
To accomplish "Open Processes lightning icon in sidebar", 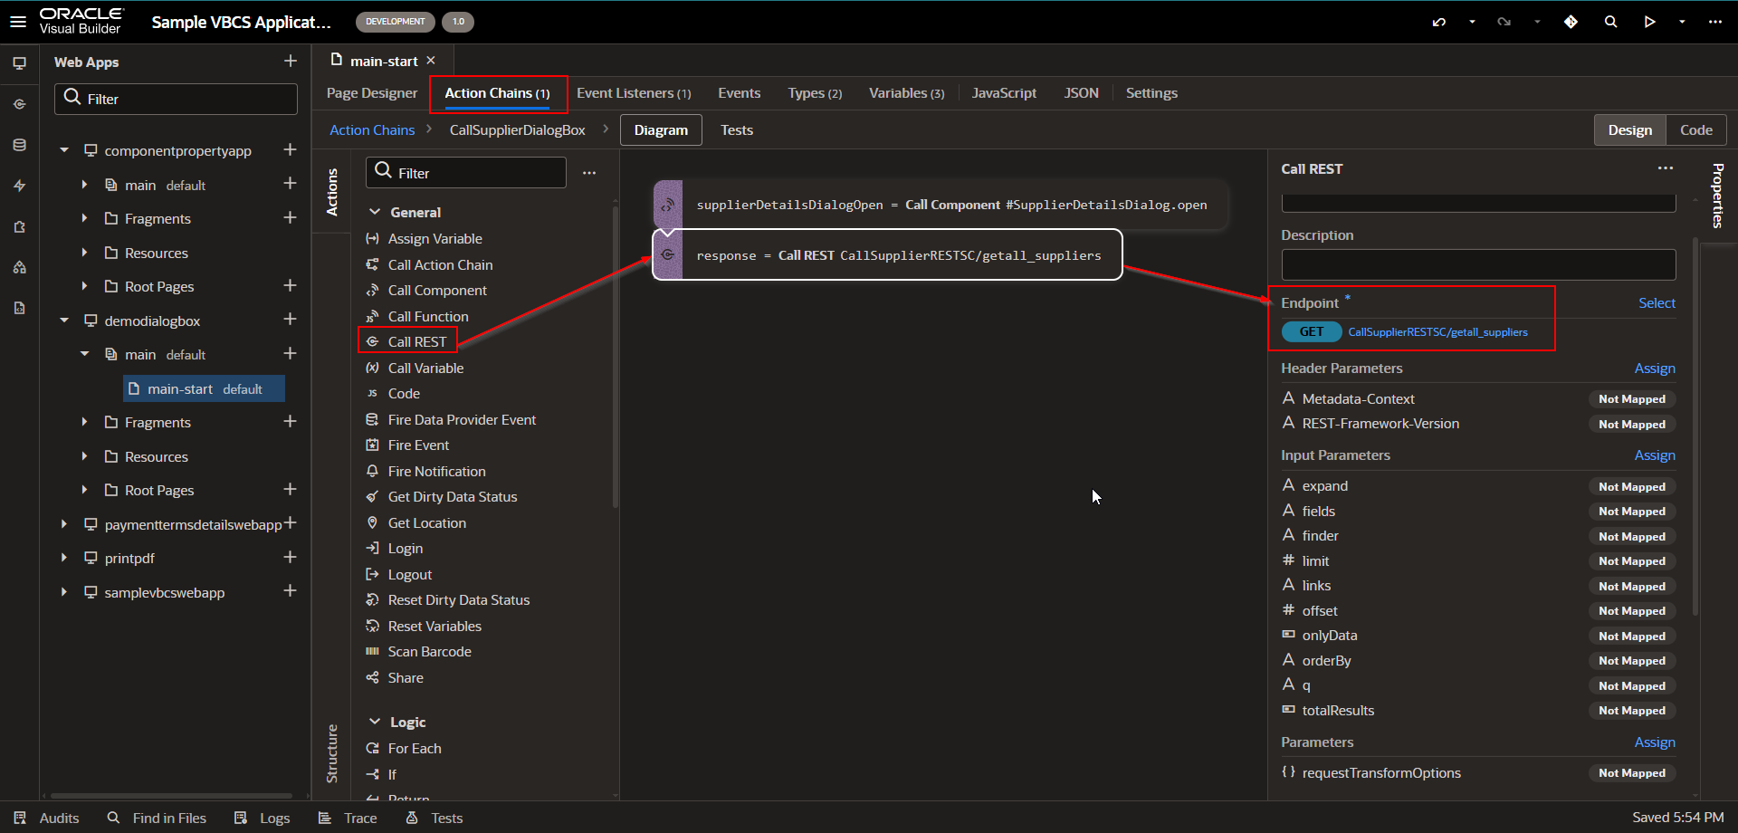I will (x=19, y=186).
